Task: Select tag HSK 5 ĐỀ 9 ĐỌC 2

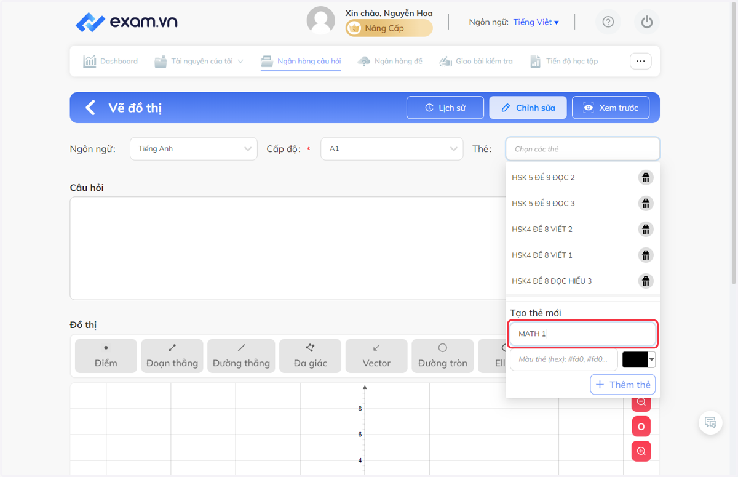Action: coord(543,178)
